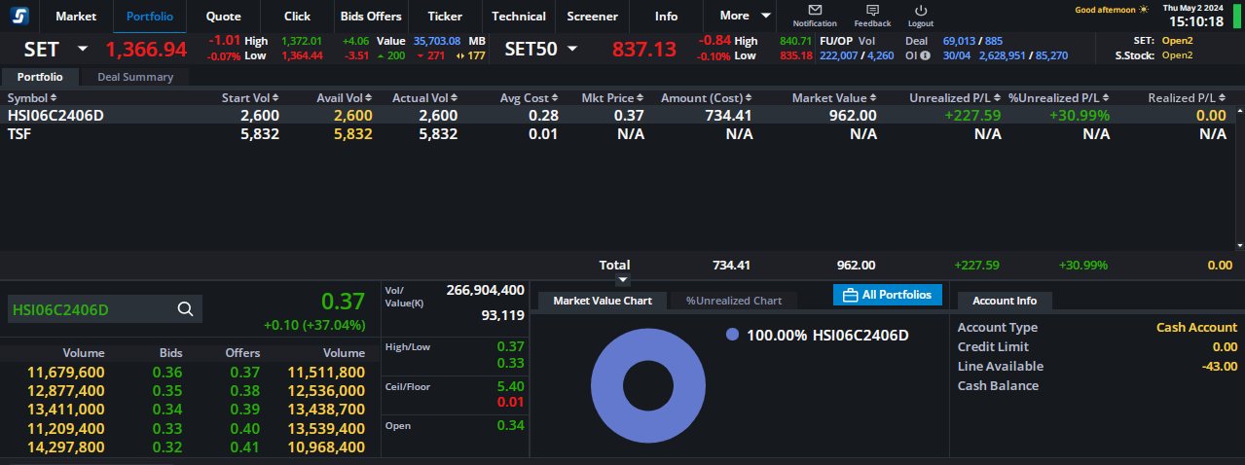1245x465 pixels.
Task: Open the SET50 index dropdown
Action: 572,49
